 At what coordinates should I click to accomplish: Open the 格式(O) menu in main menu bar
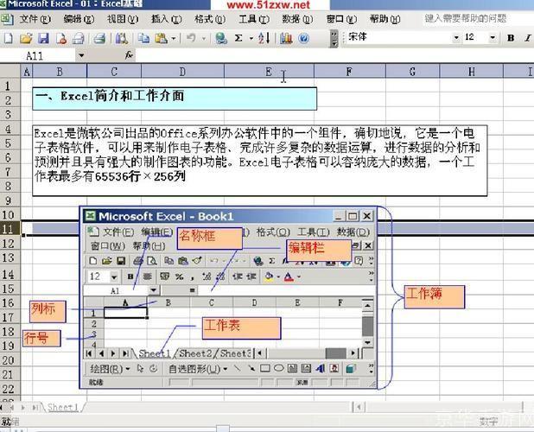pyautogui.click(x=210, y=19)
